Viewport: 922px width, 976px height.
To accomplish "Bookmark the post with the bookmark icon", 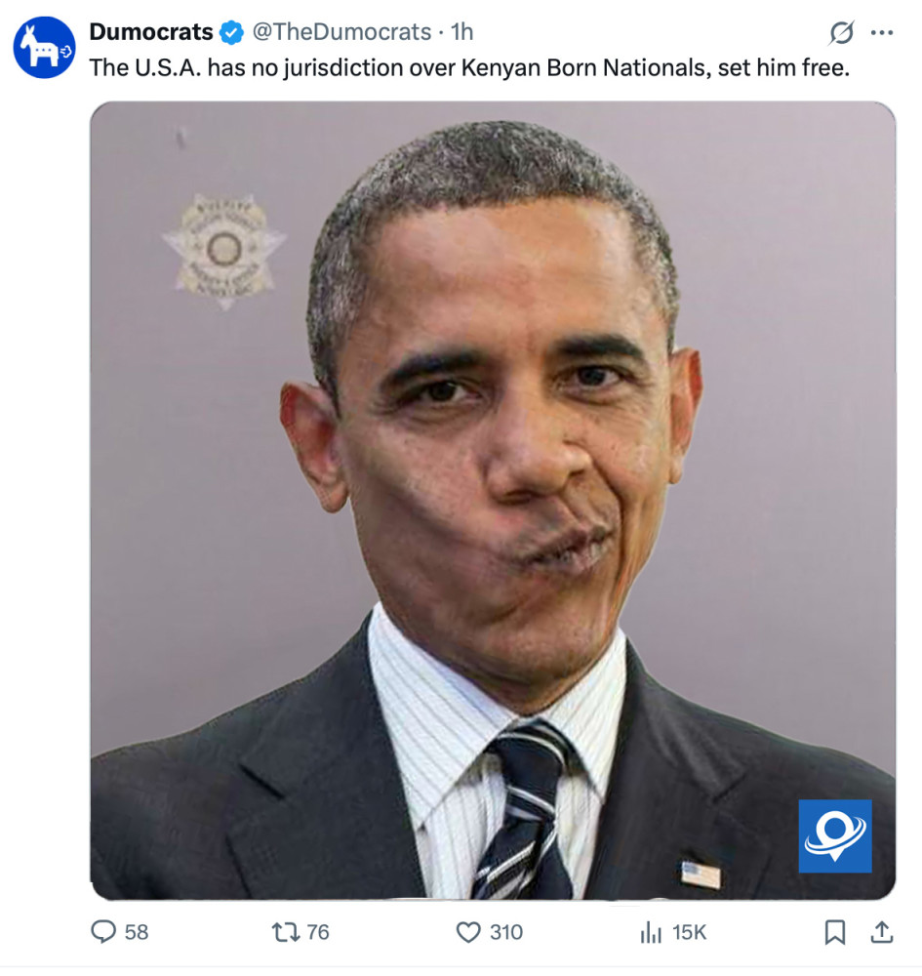I will [x=835, y=932].
